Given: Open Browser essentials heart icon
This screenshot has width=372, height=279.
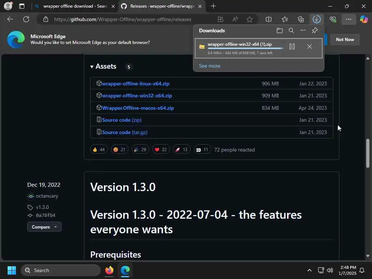Looking at the screenshot, I should [x=333, y=19].
